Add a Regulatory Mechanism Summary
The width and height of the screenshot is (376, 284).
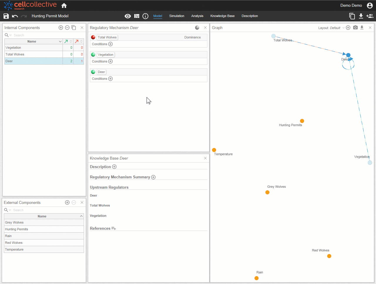click(153, 177)
